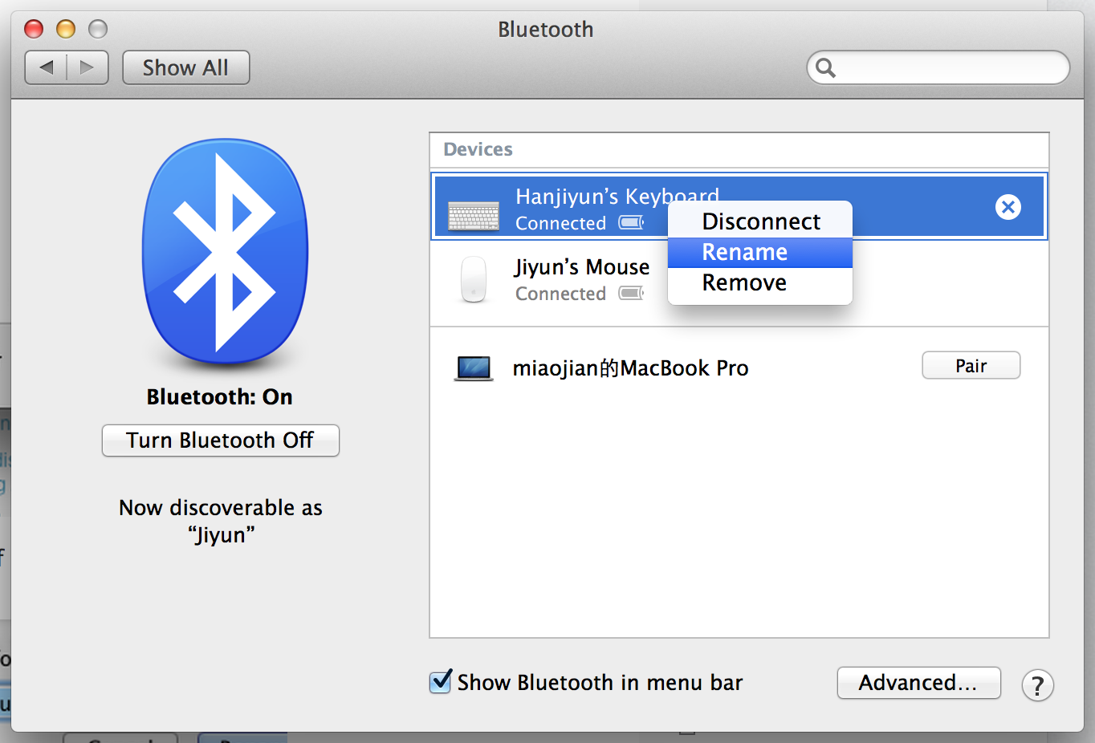The height and width of the screenshot is (743, 1095).
Task: Open Bluetooth help with question mark
Action: (x=1037, y=685)
